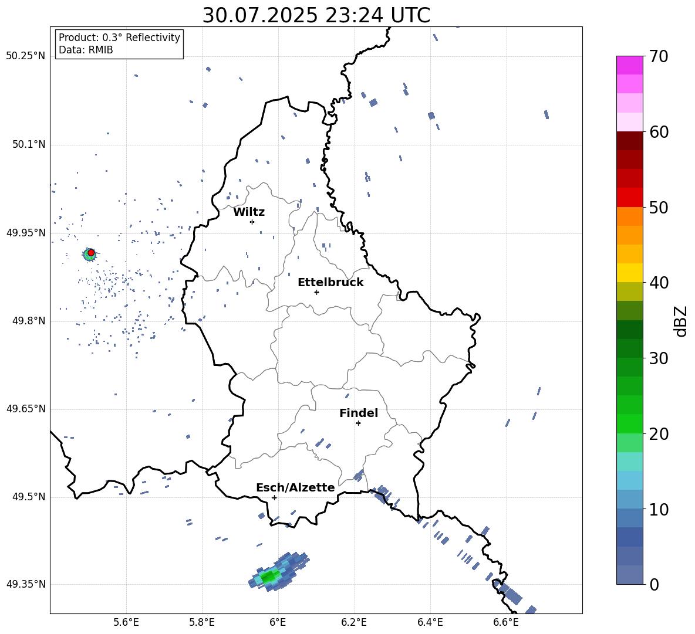Click the yellow swatch just above 40 dBZ
The height and width of the screenshot is (634, 695).
pyautogui.click(x=629, y=273)
